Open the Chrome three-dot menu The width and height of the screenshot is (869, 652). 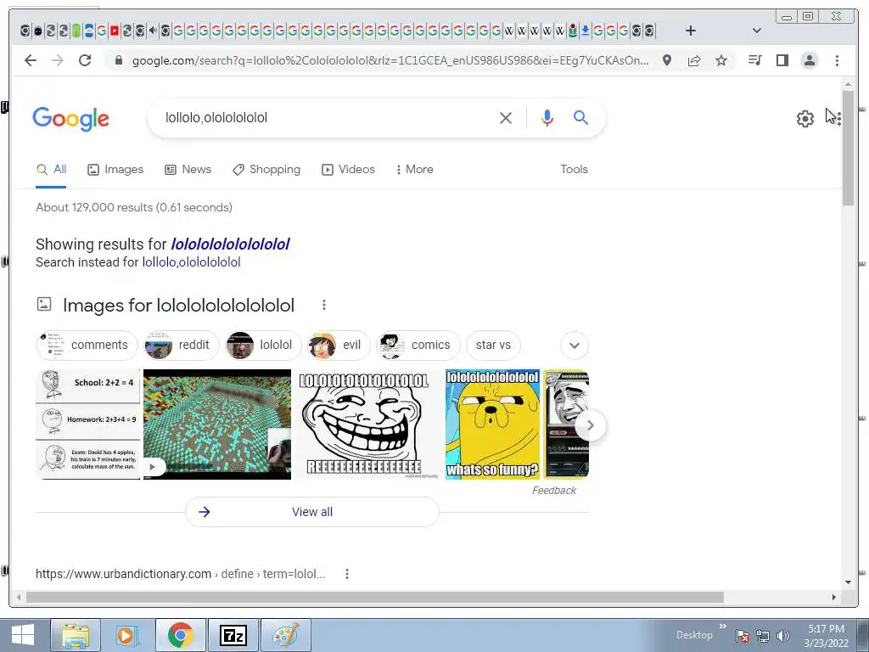point(837,60)
